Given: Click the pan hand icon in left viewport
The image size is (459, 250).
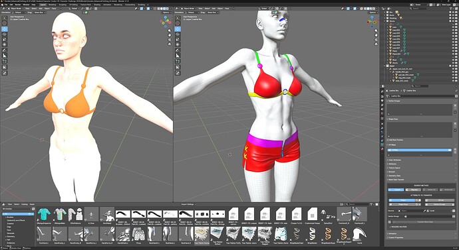Looking at the screenshot, I should tap(170, 35).
